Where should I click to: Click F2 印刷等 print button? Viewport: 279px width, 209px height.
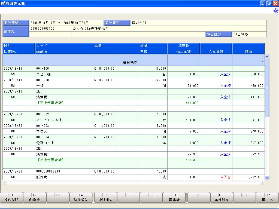(35, 198)
